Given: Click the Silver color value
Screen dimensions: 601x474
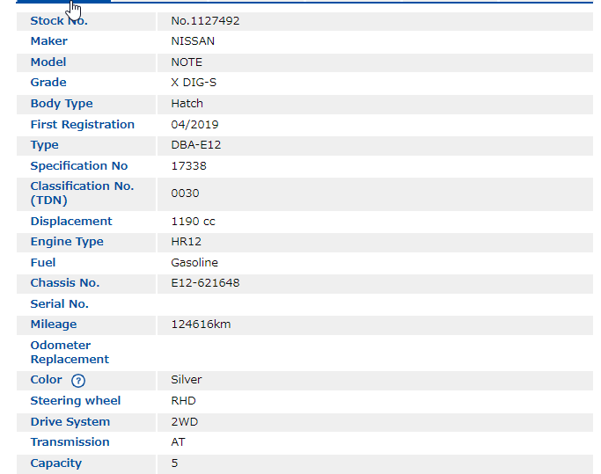Looking at the screenshot, I should click(187, 380).
